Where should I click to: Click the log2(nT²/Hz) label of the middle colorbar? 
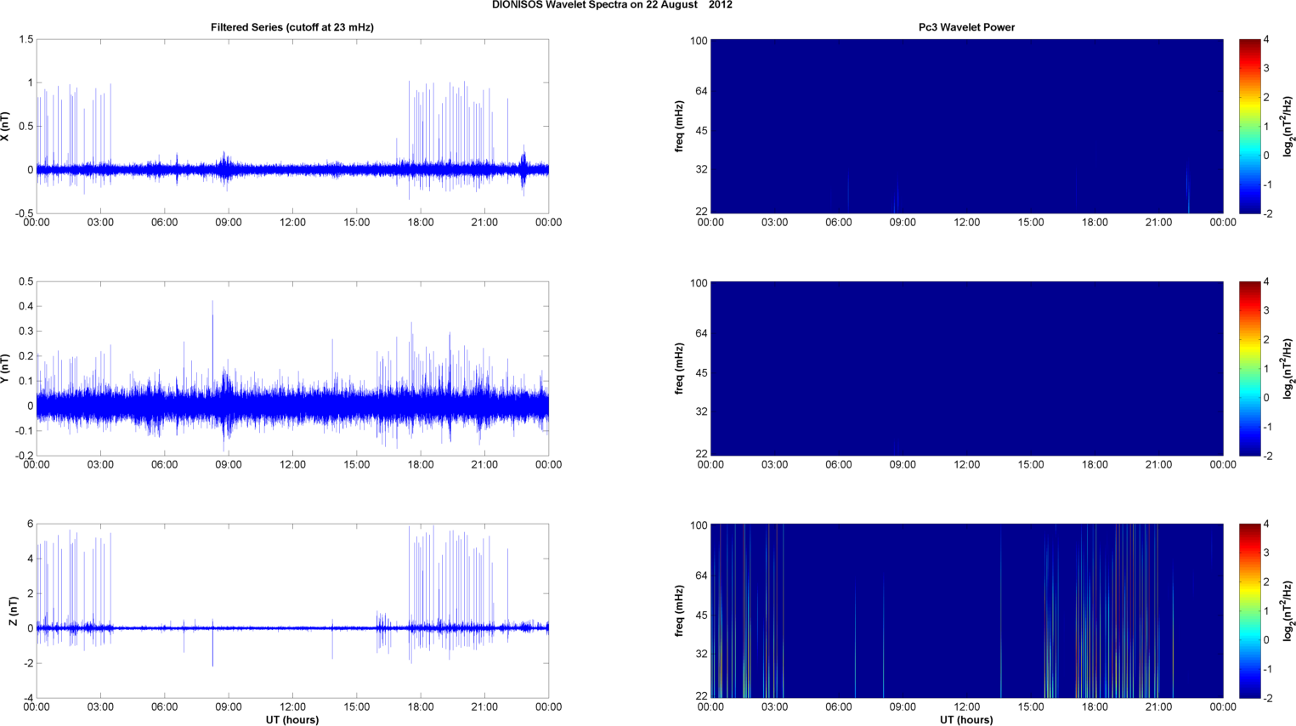pyautogui.click(x=1288, y=369)
